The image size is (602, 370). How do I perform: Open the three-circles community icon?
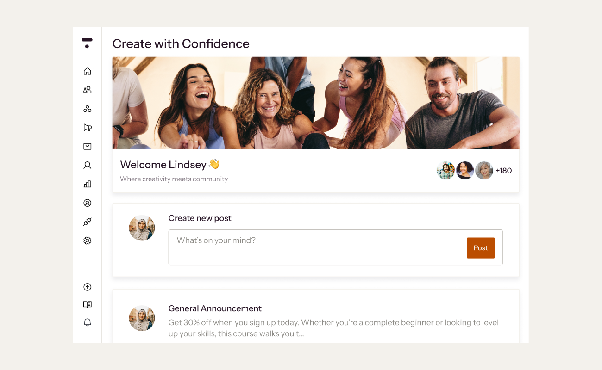pos(87,109)
